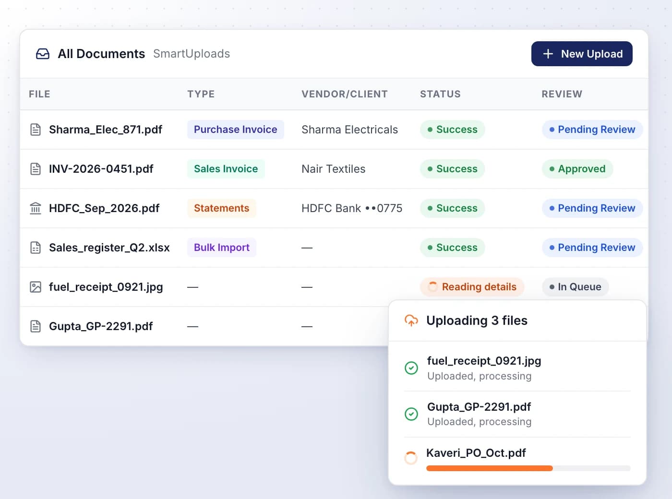This screenshot has width=672, height=499.
Task: Click the SmartUploads label in header
Action: 192,54
